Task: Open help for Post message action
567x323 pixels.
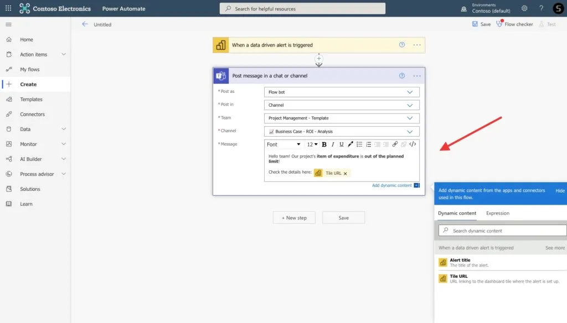Action: pyautogui.click(x=402, y=76)
